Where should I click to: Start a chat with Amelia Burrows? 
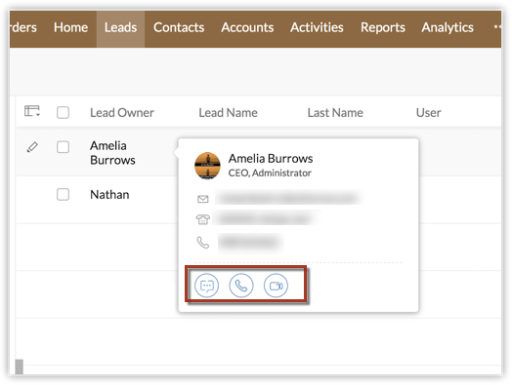[207, 286]
